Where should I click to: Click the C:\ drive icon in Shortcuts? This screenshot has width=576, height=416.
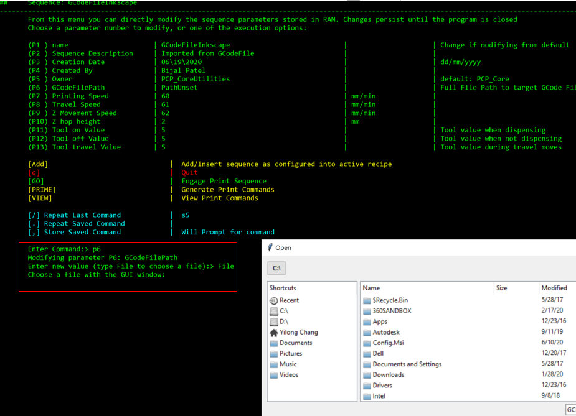click(273, 311)
